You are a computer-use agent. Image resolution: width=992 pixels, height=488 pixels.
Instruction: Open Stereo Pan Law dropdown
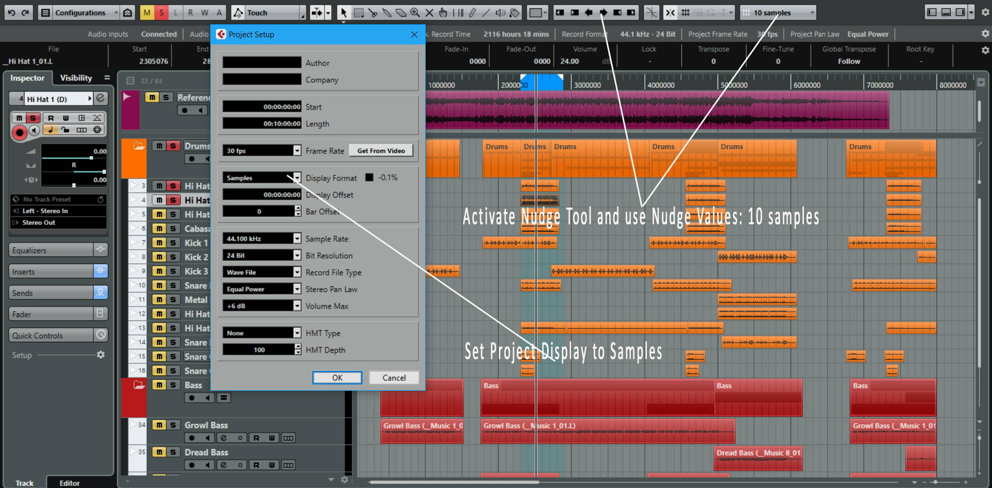click(297, 289)
